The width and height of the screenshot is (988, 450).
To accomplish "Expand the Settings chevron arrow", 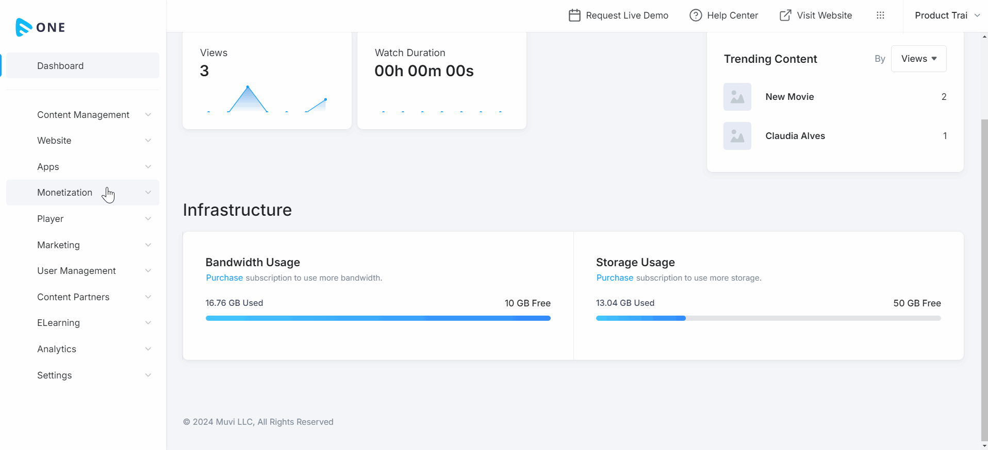I will (148, 375).
